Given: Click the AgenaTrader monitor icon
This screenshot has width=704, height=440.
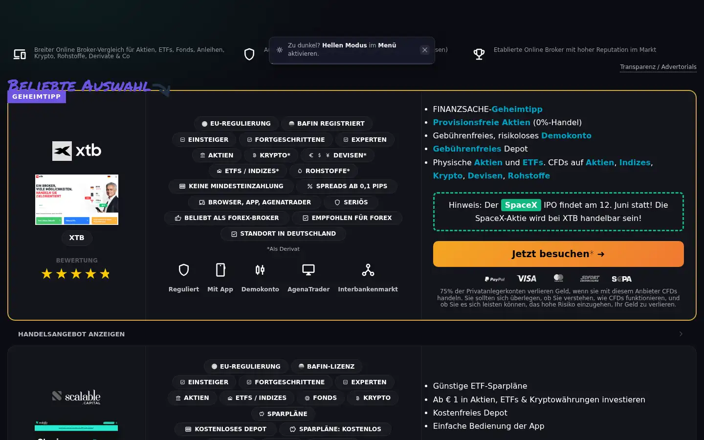Looking at the screenshot, I should point(308,270).
